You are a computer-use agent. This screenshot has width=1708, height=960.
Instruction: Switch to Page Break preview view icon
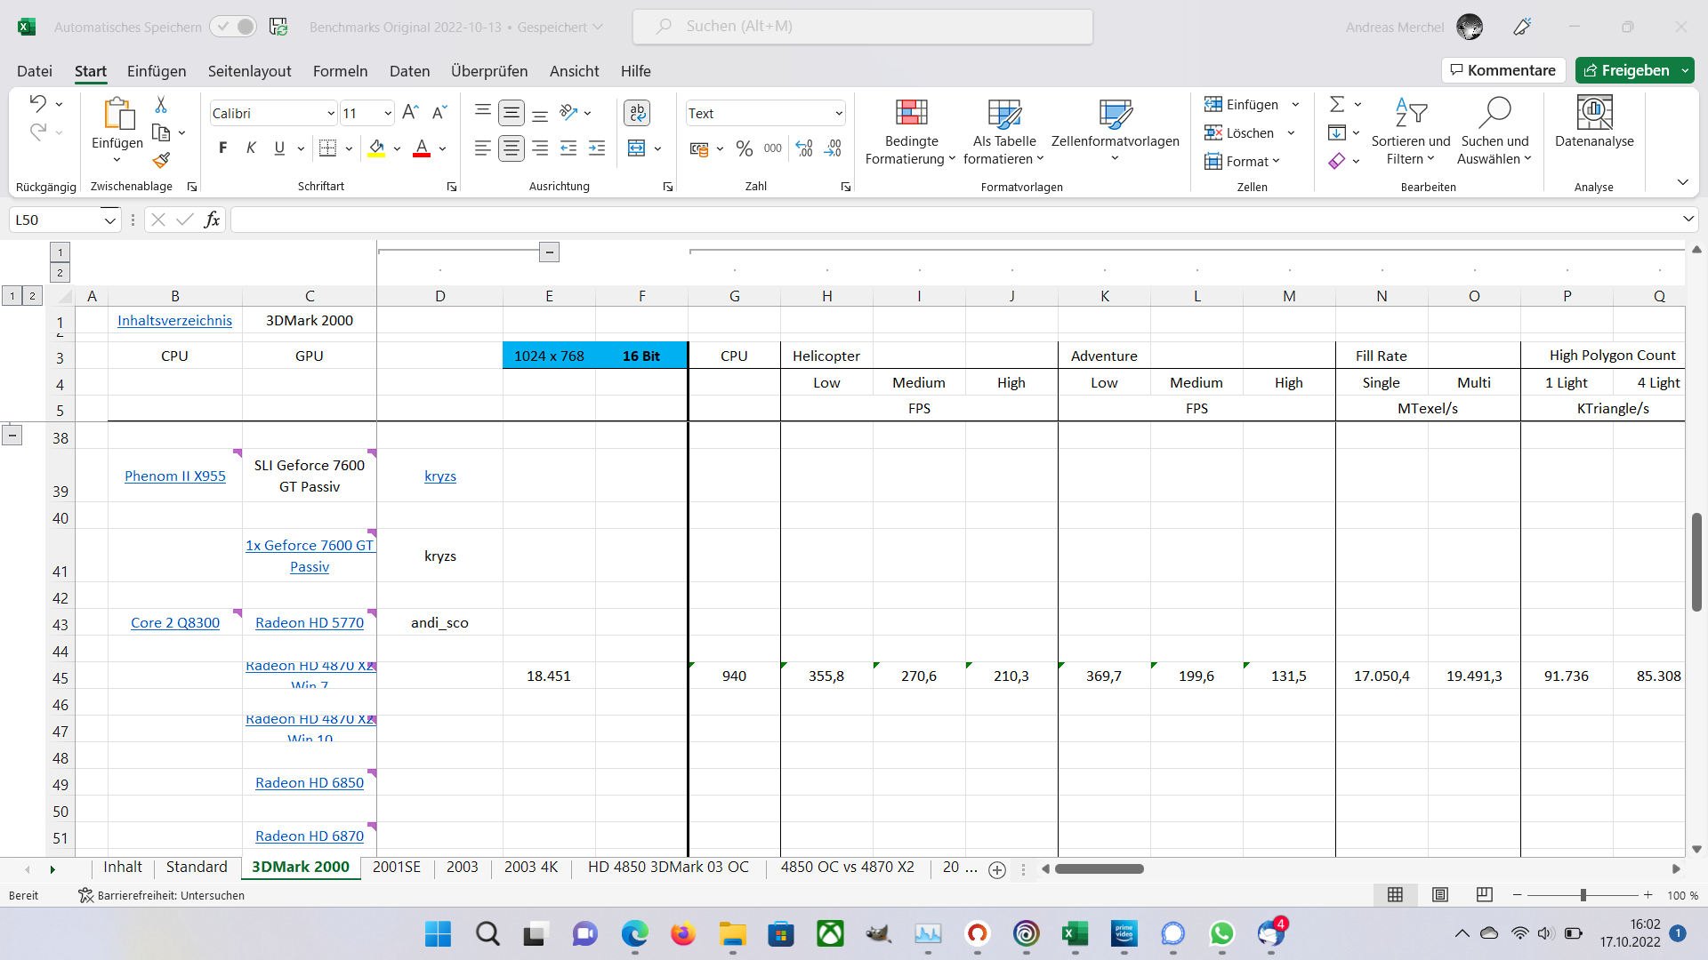[x=1484, y=895]
